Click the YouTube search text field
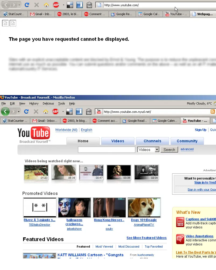The image size is (216, 270). click(x=107, y=150)
